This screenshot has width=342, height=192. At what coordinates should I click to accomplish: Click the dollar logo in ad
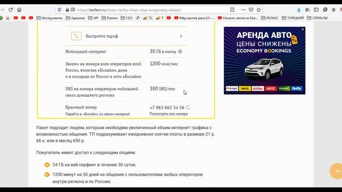click(258, 89)
